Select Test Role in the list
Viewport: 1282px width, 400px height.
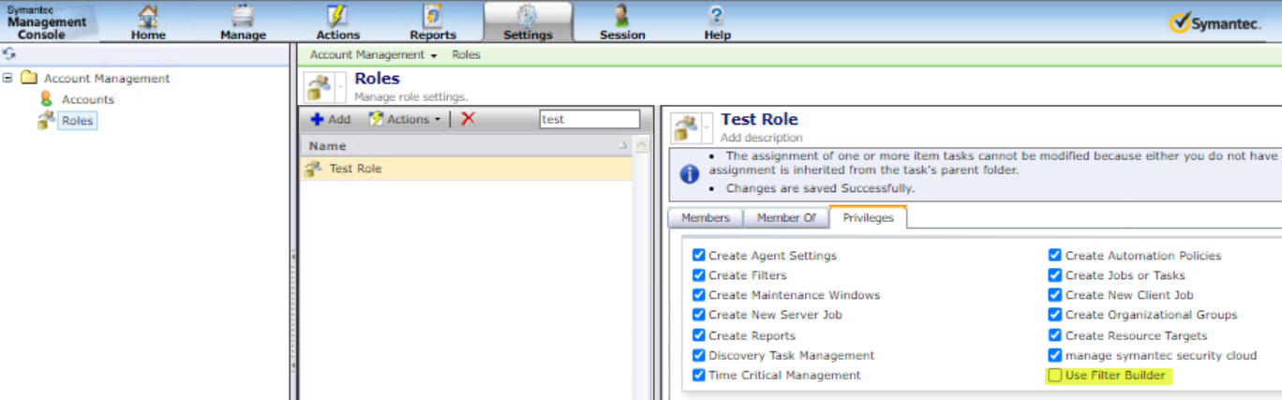(466, 169)
